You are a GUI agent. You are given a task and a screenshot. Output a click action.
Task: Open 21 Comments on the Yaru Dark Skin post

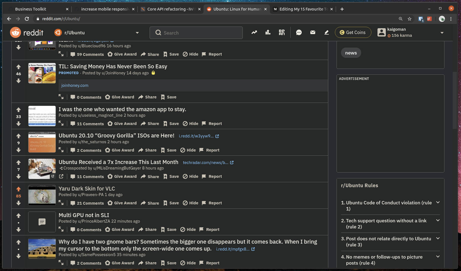pyautogui.click(x=87, y=203)
